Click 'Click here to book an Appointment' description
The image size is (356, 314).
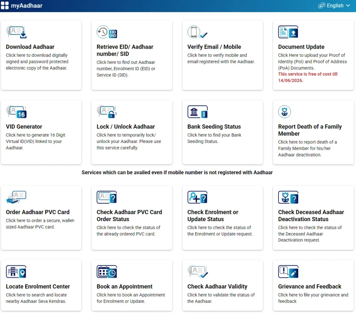[131, 295]
